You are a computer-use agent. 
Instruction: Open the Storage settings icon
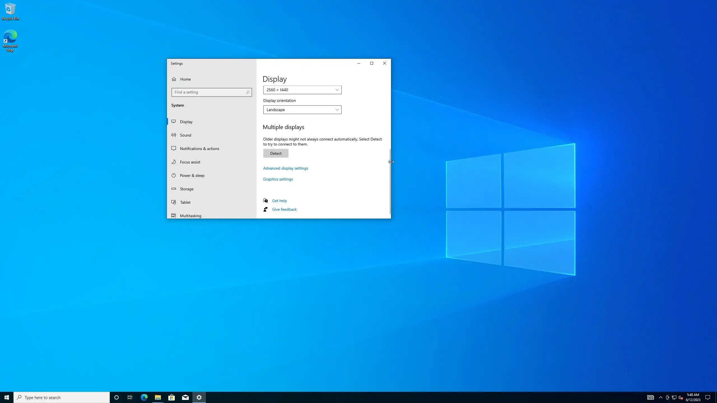pyautogui.click(x=174, y=189)
